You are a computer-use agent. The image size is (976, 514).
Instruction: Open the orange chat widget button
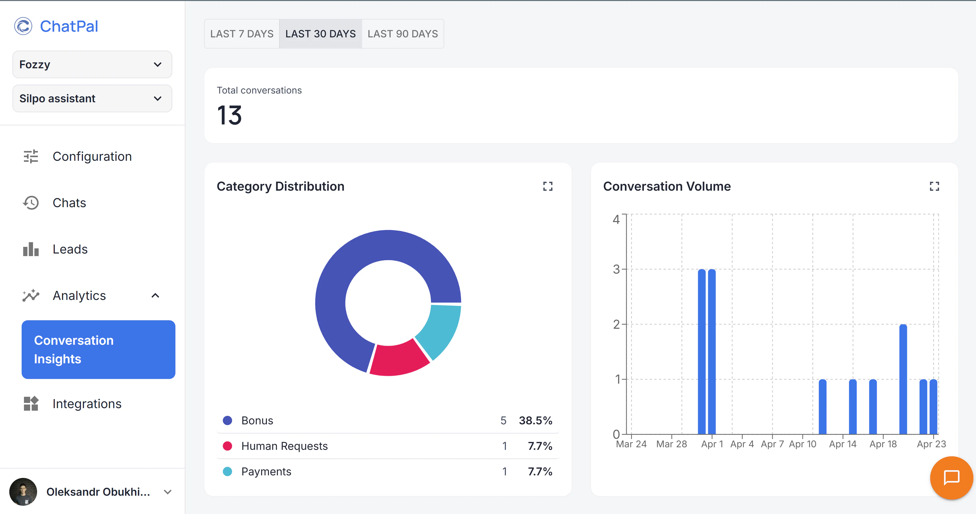click(x=951, y=478)
